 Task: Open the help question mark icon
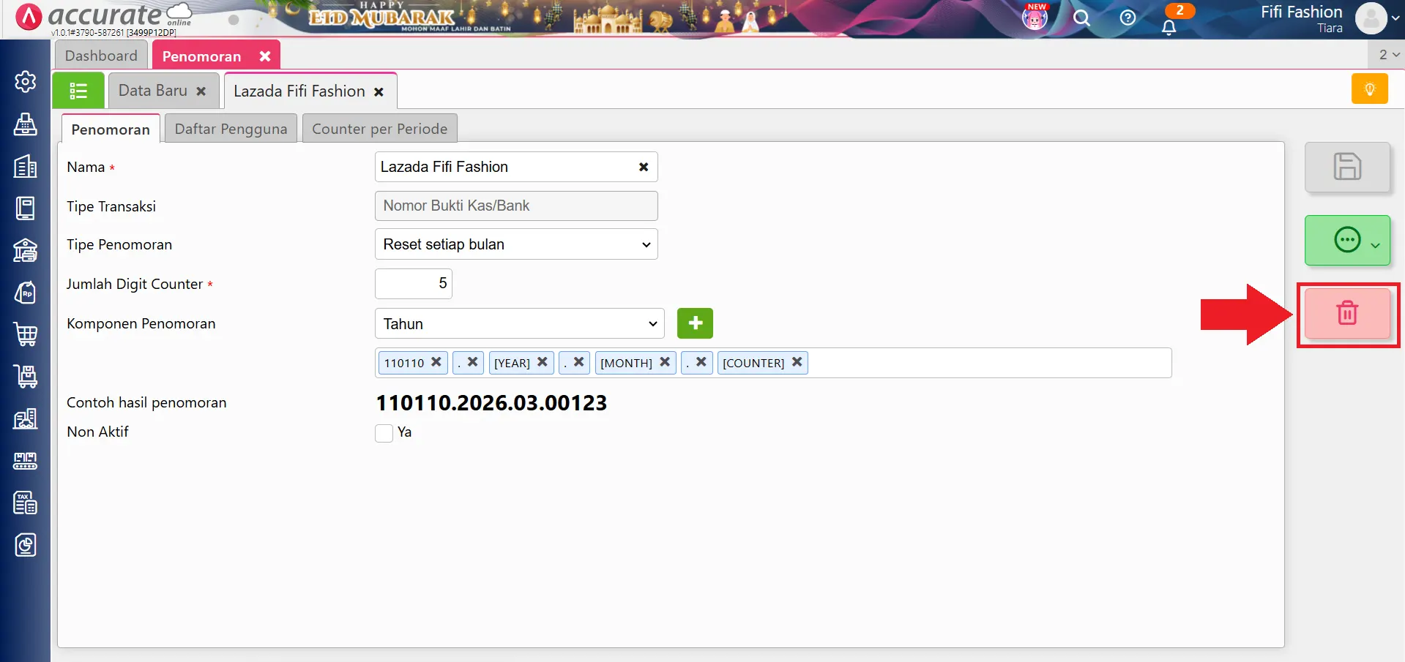1128,18
